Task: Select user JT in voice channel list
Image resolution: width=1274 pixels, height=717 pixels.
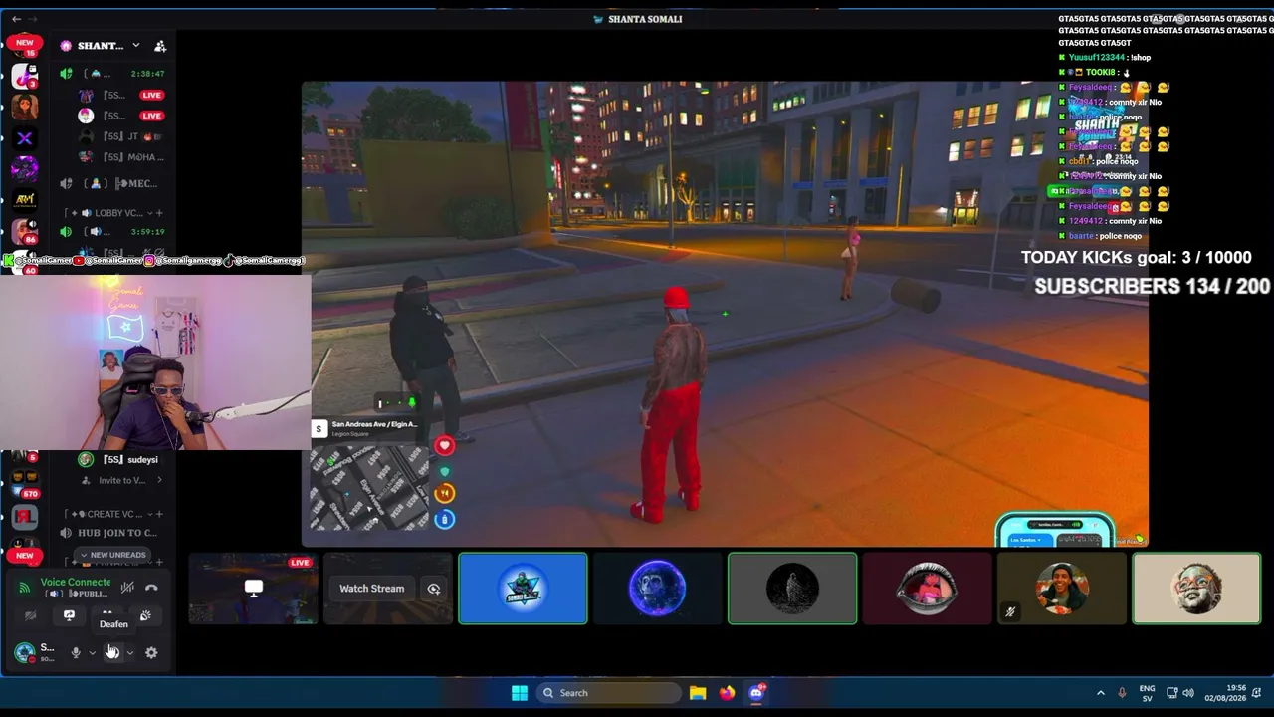Action: pos(121,136)
